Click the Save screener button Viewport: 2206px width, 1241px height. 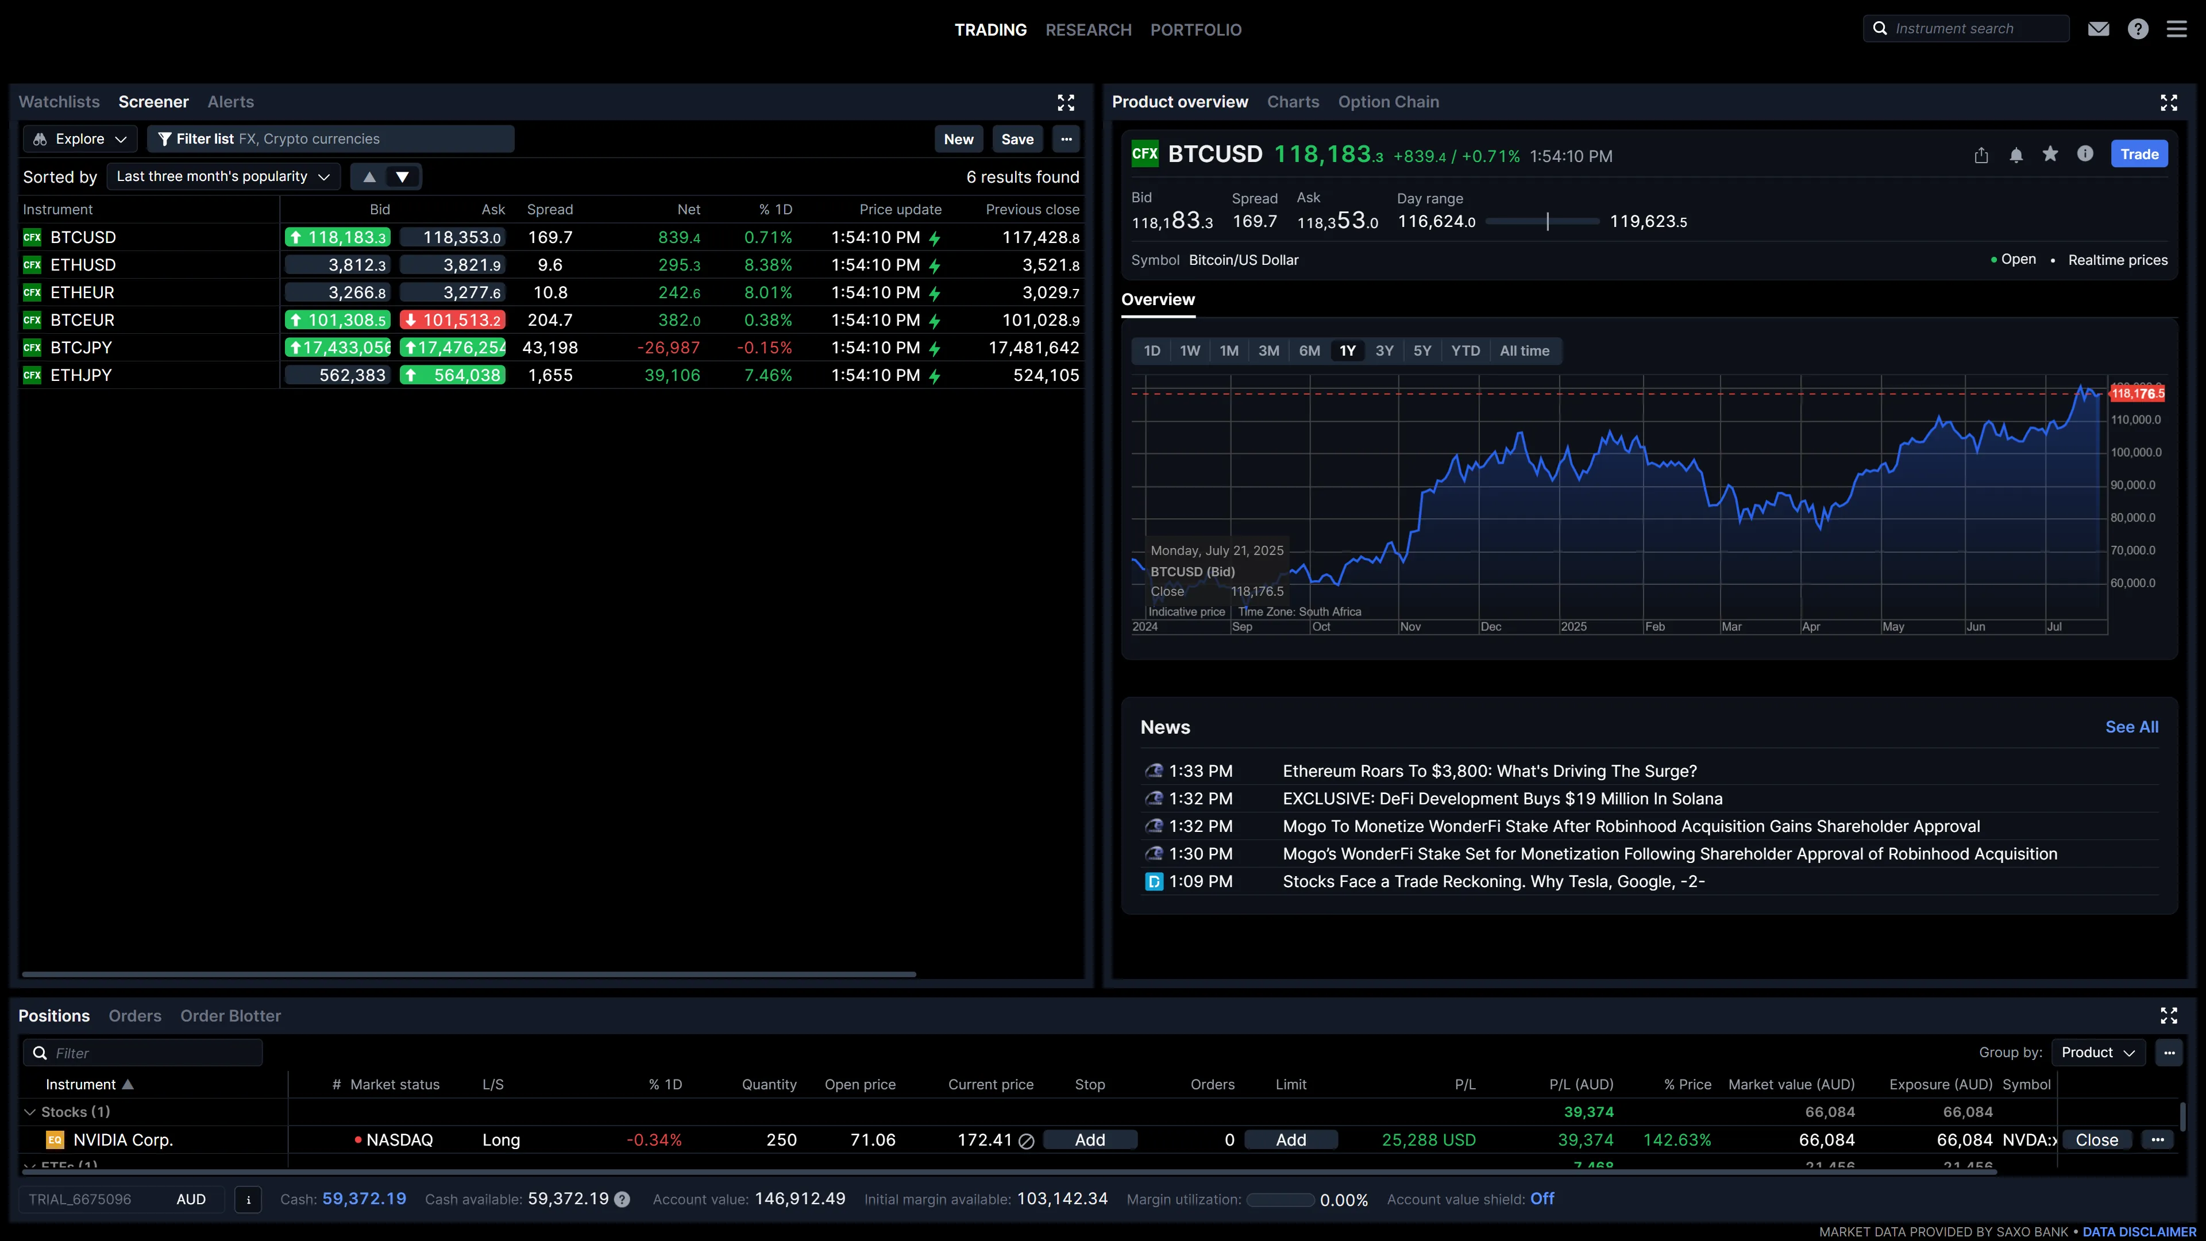1017,138
